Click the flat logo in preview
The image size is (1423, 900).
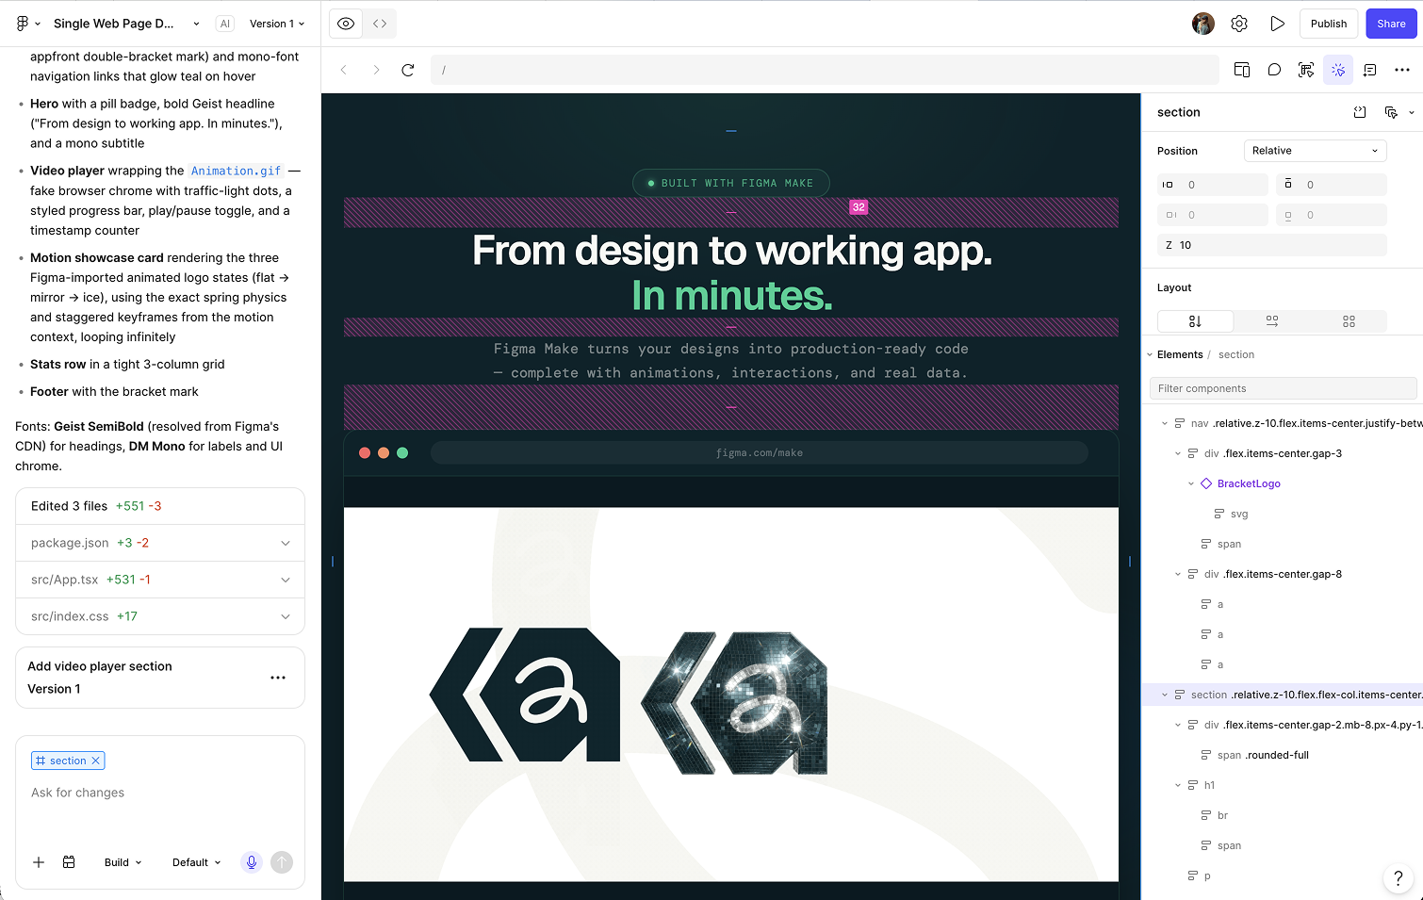[x=525, y=695]
